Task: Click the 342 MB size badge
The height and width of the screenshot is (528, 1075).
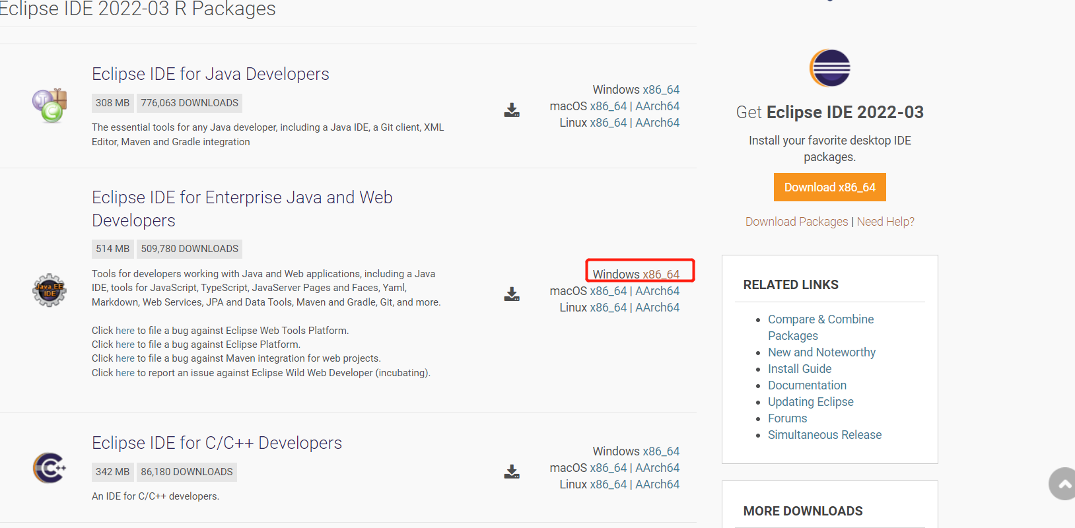Action: [113, 472]
